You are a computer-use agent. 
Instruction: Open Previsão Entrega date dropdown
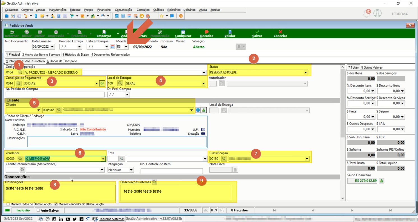[x=79, y=47]
